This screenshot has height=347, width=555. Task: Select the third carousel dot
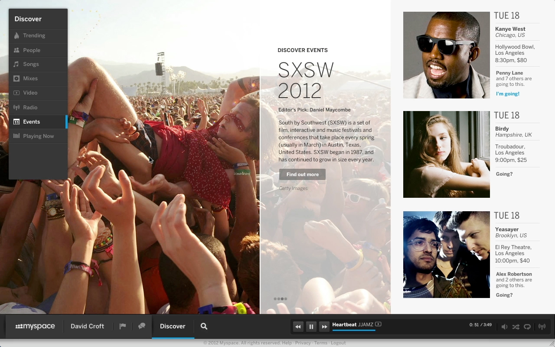coord(282,299)
